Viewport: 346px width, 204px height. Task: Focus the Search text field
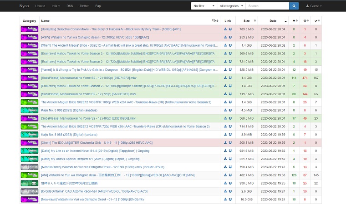[x=267, y=6]
